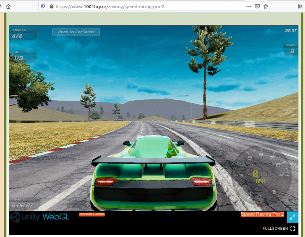Image resolution: width=305 pixels, height=237 pixels.
Task: Click the fullscreen brackets icon
Action: [292, 229]
